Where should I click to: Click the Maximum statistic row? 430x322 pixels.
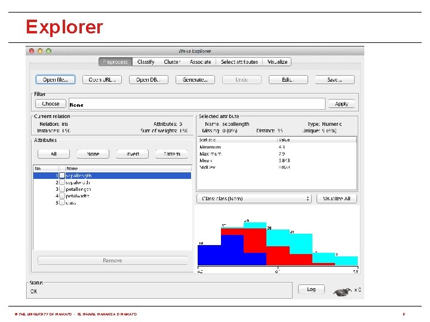(277, 154)
